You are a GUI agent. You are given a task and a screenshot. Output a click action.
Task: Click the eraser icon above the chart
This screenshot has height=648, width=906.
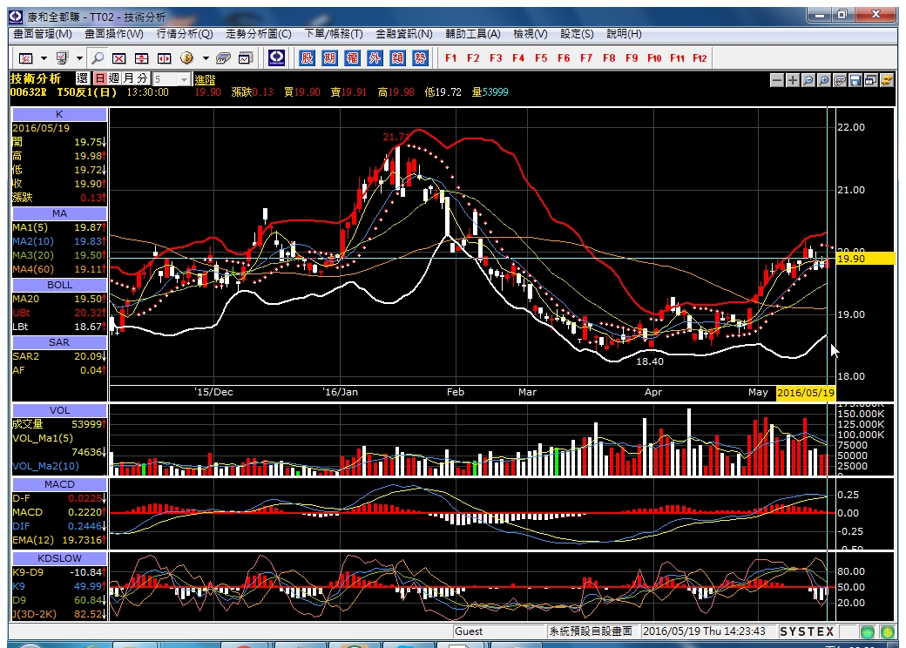840,80
